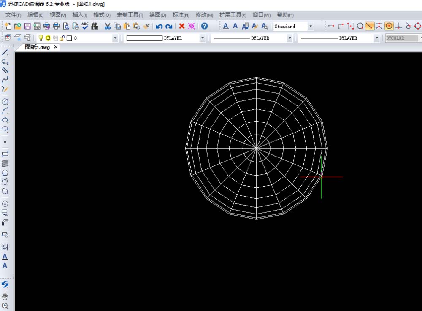
Task: Click the Undo arrow icon
Action: point(159,26)
